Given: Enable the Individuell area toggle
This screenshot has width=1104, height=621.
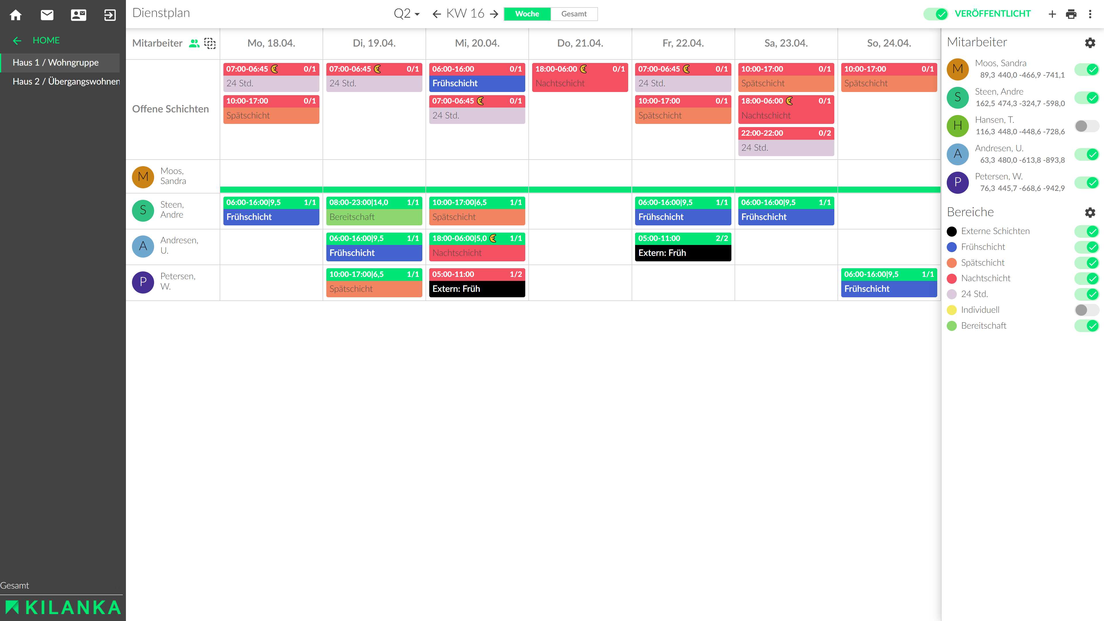Looking at the screenshot, I should click(1086, 310).
